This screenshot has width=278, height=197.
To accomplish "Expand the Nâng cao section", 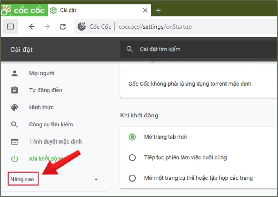I will (23, 179).
